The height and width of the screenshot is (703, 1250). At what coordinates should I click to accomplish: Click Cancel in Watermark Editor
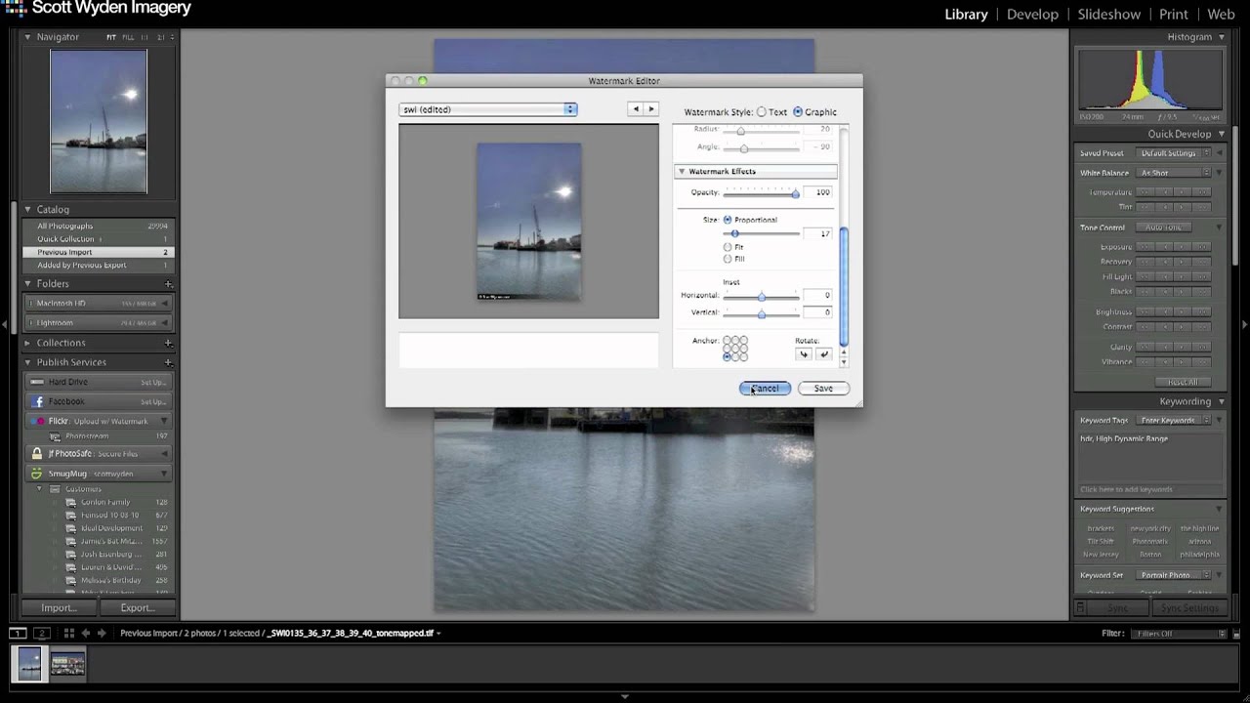tap(765, 389)
